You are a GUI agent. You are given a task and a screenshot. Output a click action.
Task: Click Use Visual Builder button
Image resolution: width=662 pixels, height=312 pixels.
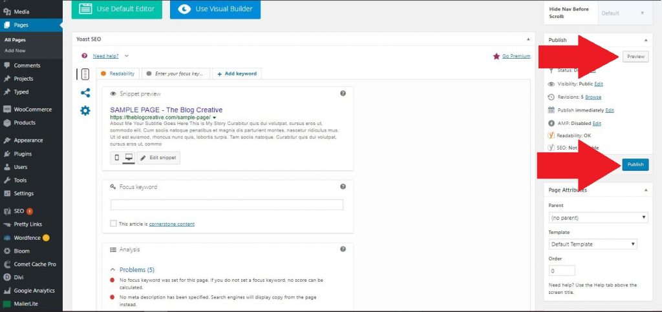(x=215, y=9)
